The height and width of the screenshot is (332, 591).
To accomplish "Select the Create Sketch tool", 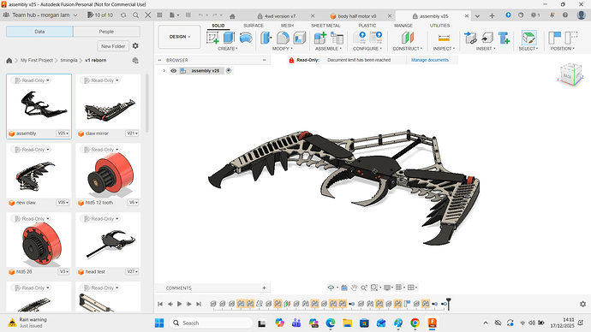I will (212, 38).
